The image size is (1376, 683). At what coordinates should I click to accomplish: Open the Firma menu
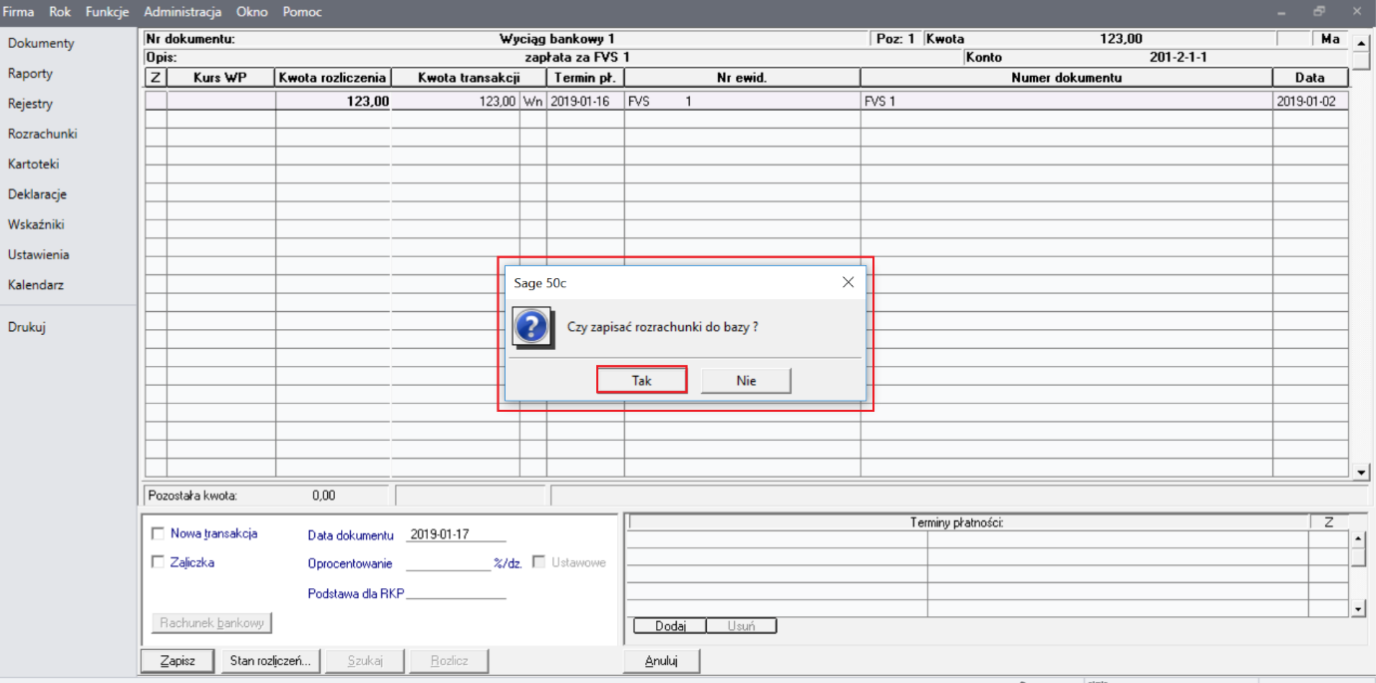click(x=19, y=12)
